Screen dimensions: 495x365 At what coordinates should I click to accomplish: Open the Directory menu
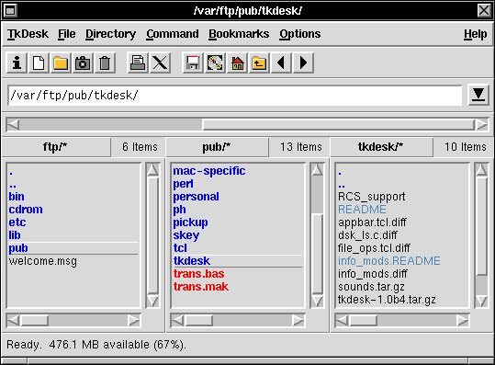tap(110, 34)
